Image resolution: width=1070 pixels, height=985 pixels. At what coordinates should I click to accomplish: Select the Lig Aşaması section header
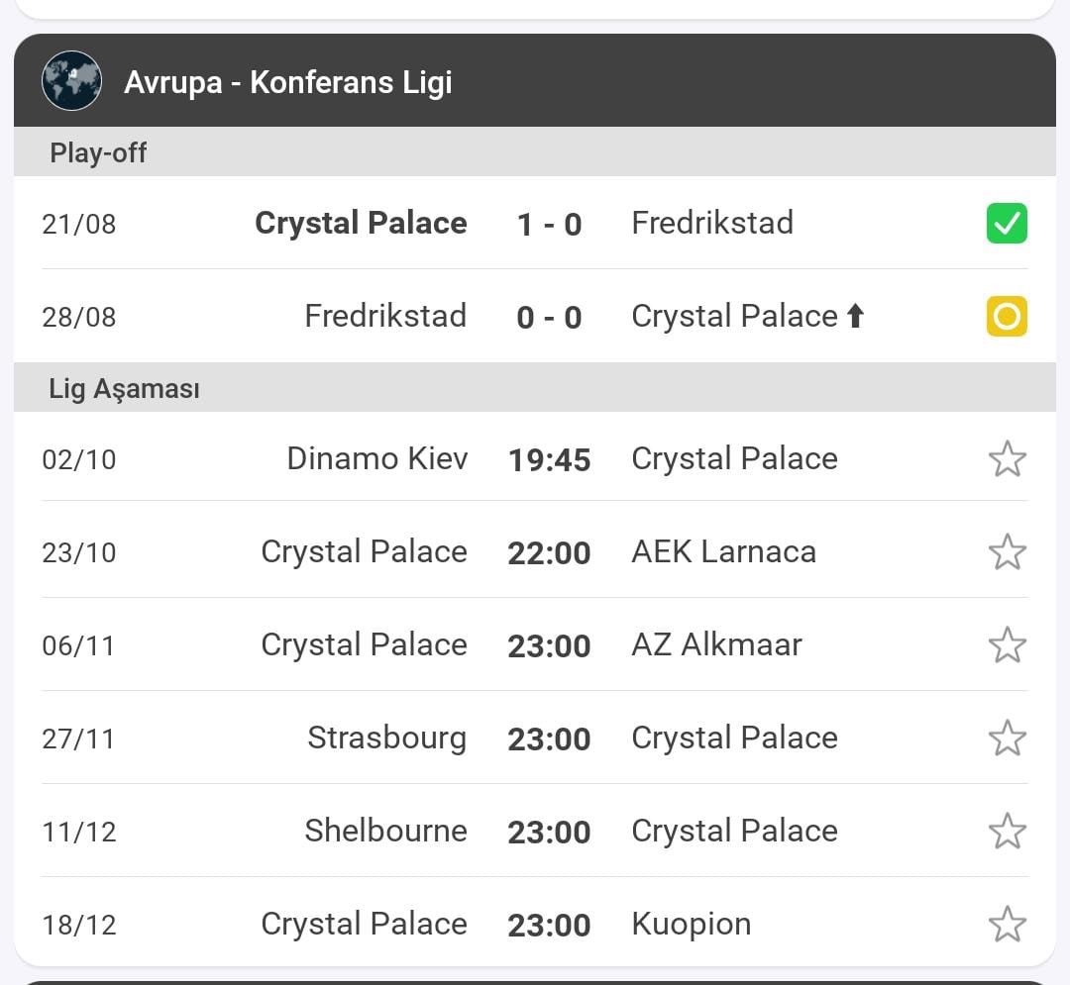click(535, 387)
